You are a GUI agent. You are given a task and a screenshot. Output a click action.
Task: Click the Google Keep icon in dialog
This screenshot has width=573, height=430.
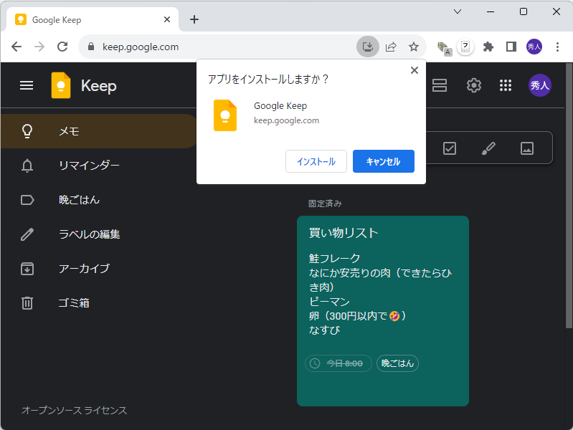[225, 115]
